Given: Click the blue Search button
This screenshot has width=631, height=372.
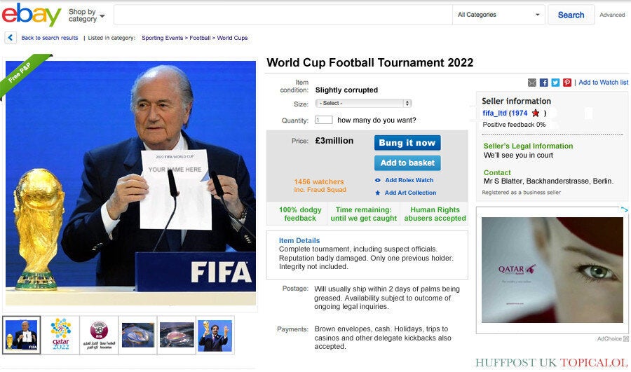Looking at the screenshot, I should coord(571,15).
